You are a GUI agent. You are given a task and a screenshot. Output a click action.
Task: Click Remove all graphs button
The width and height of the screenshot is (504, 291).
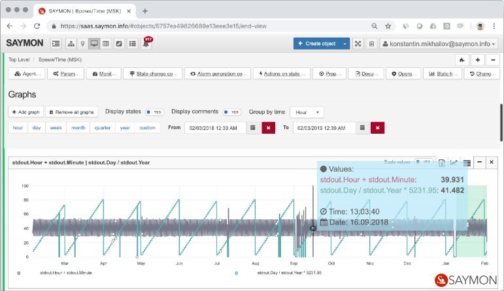pyautogui.click(x=72, y=112)
